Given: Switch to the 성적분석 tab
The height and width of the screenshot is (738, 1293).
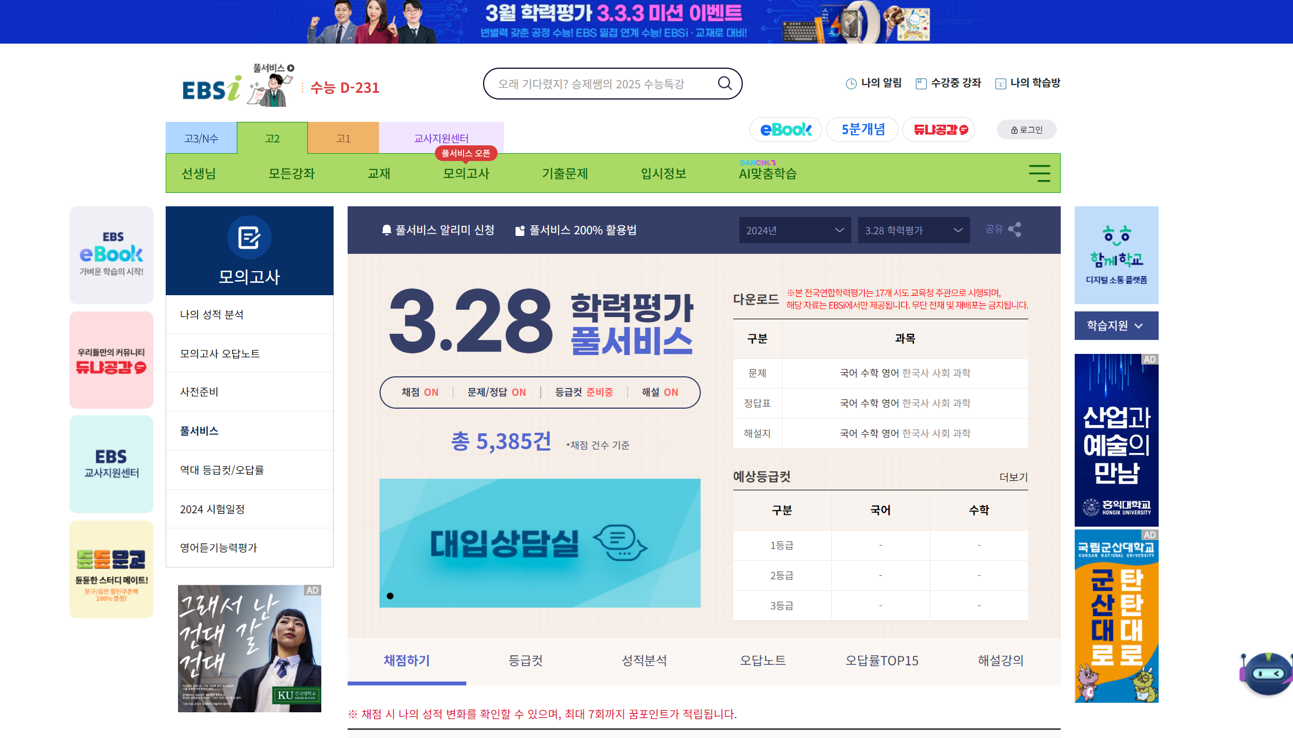Looking at the screenshot, I should (x=644, y=661).
